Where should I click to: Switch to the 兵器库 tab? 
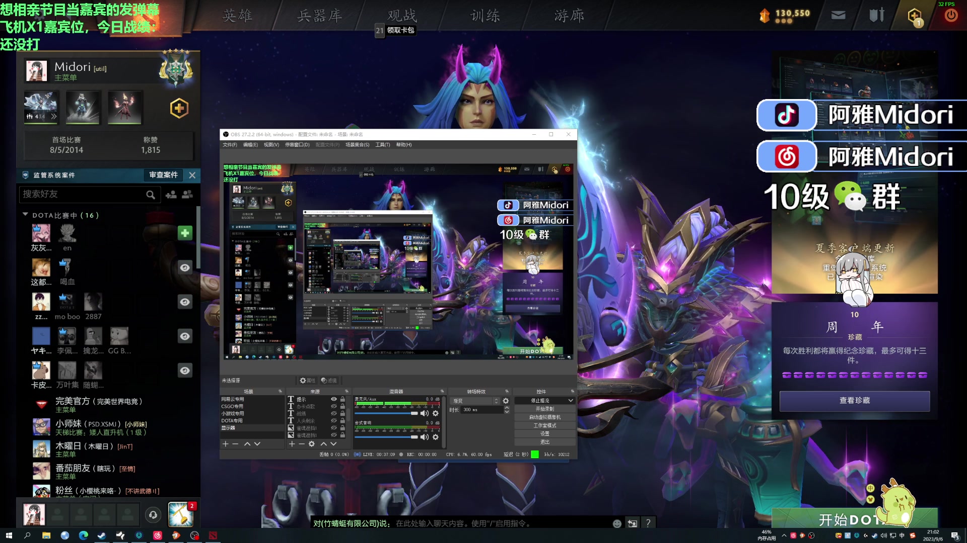tap(319, 16)
